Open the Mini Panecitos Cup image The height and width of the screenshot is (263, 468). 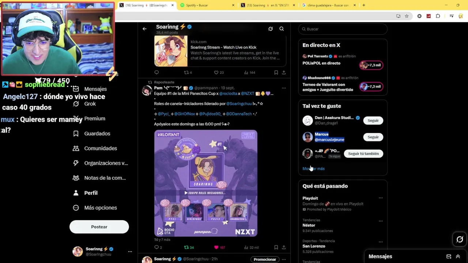(205, 183)
